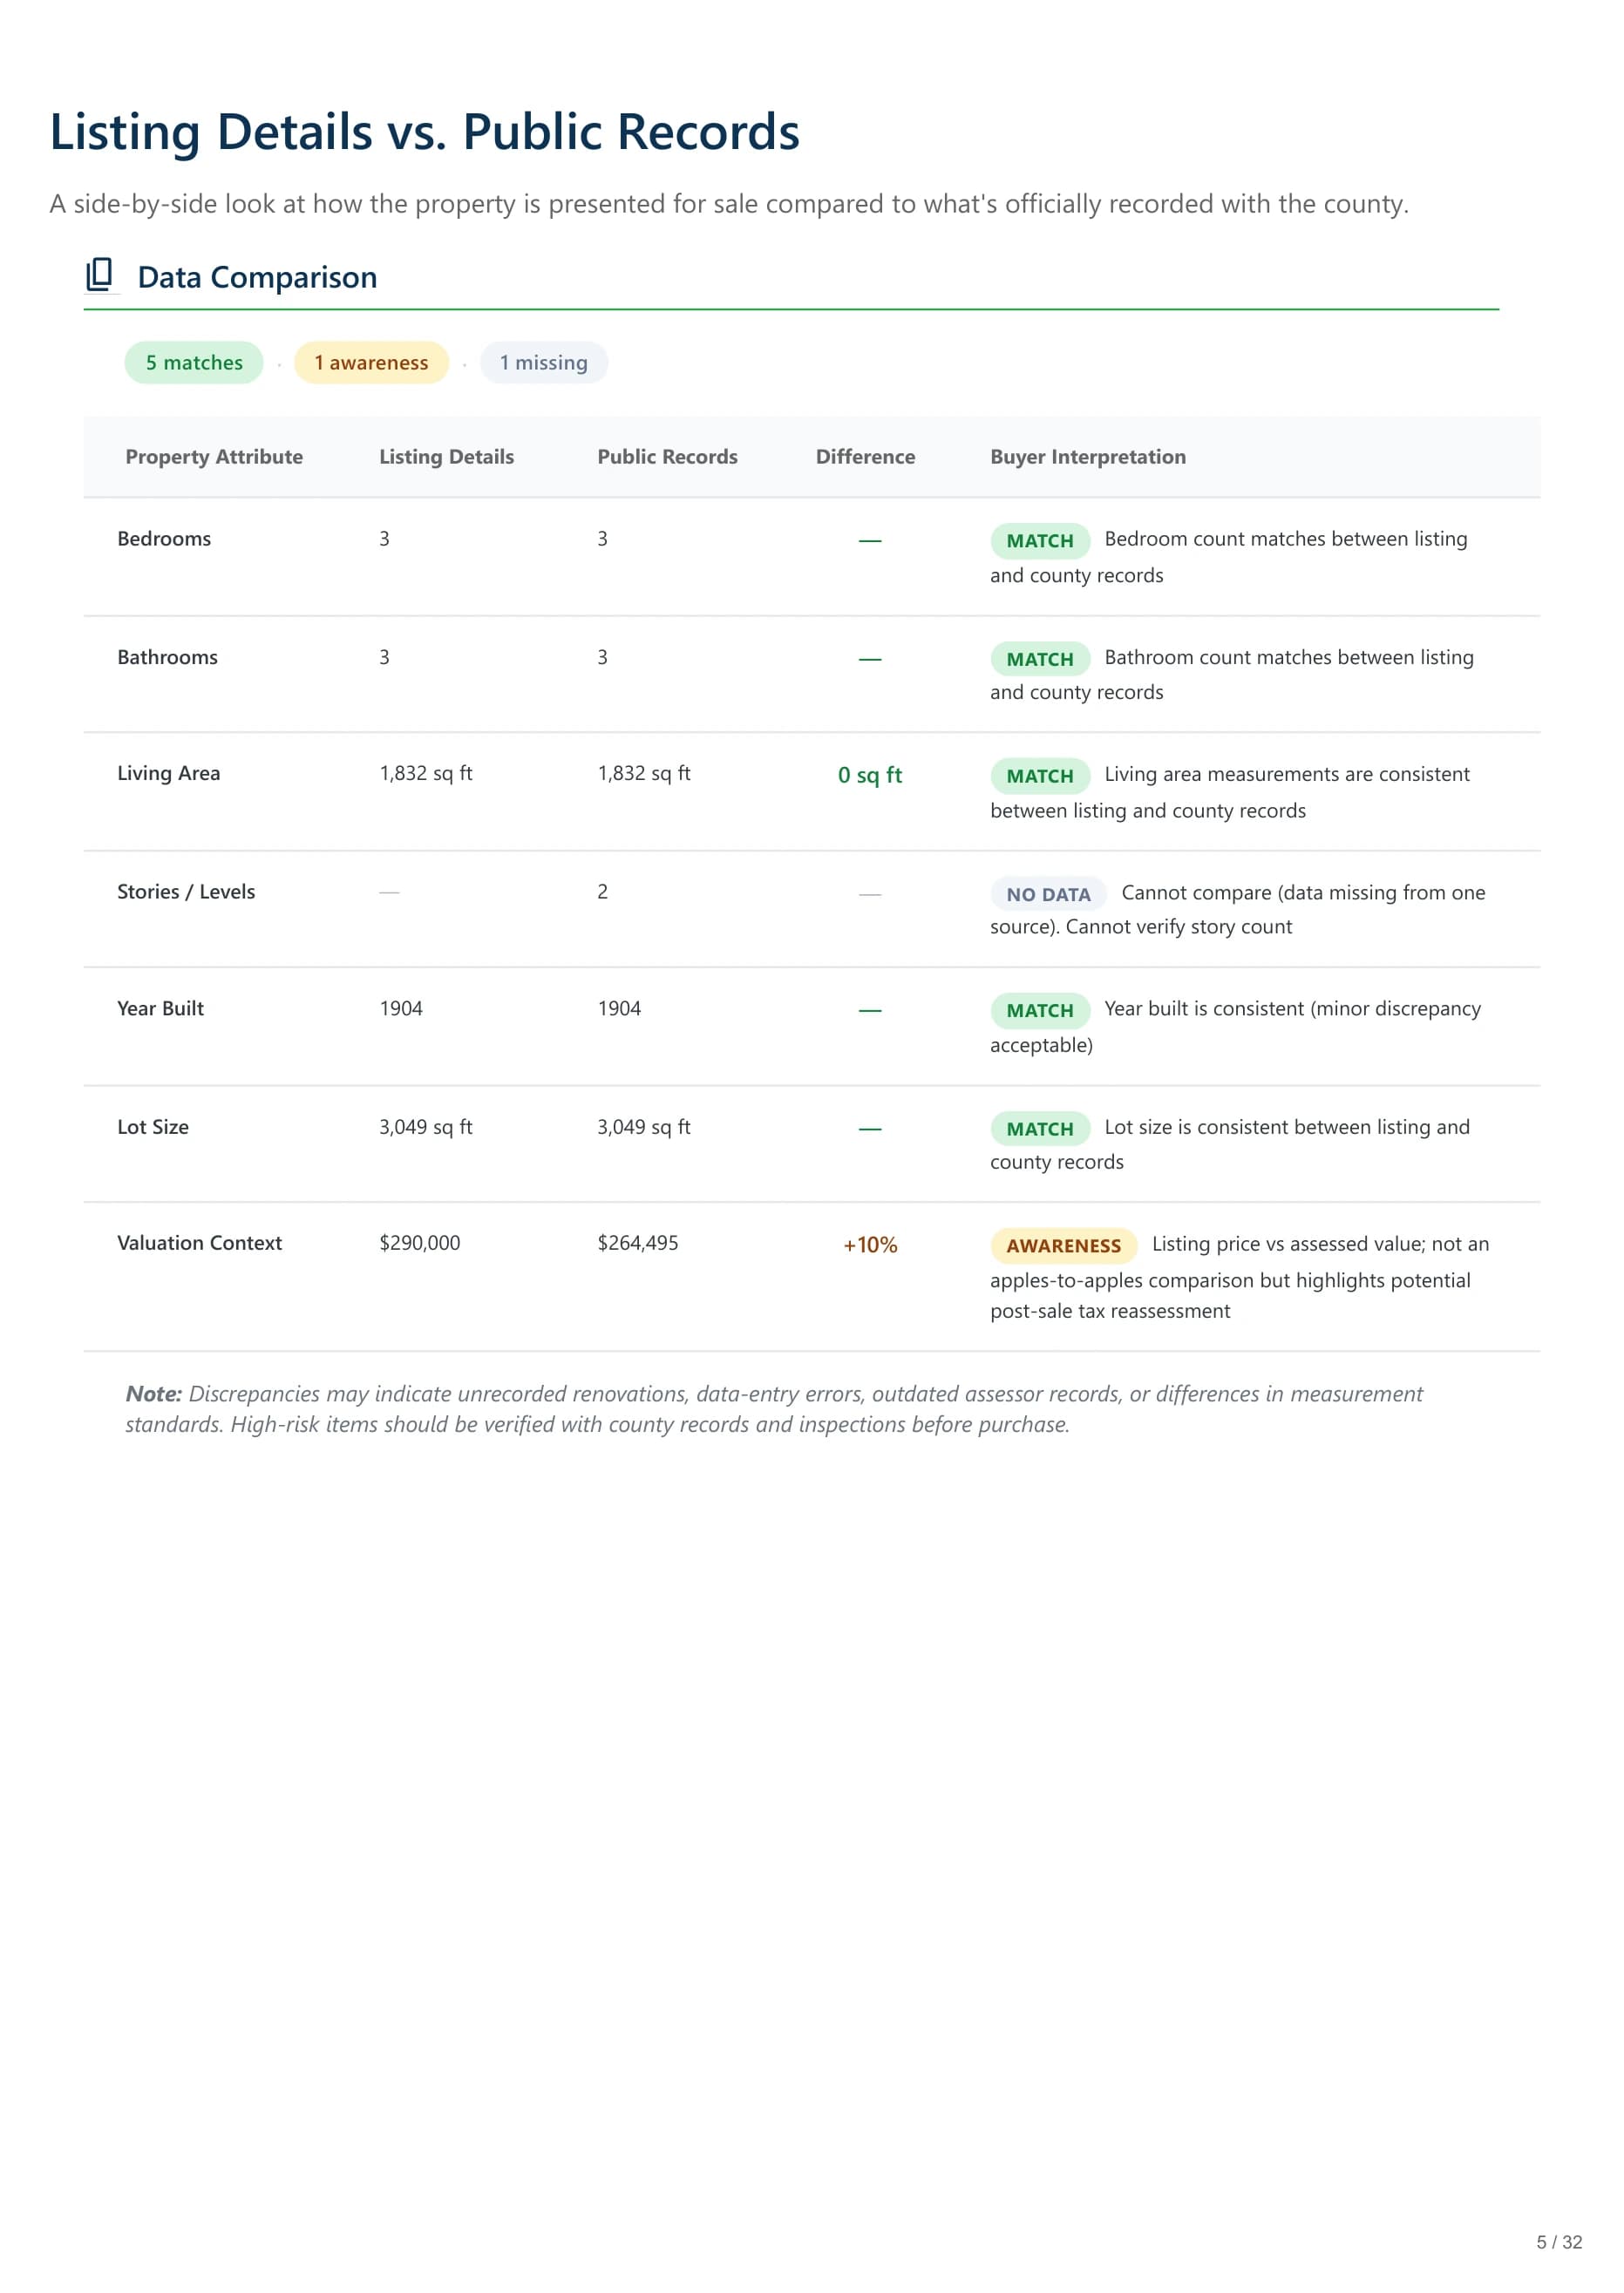Select the '1 awareness' badge
This screenshot has width=1624, height=2293.
coord(371,363)
